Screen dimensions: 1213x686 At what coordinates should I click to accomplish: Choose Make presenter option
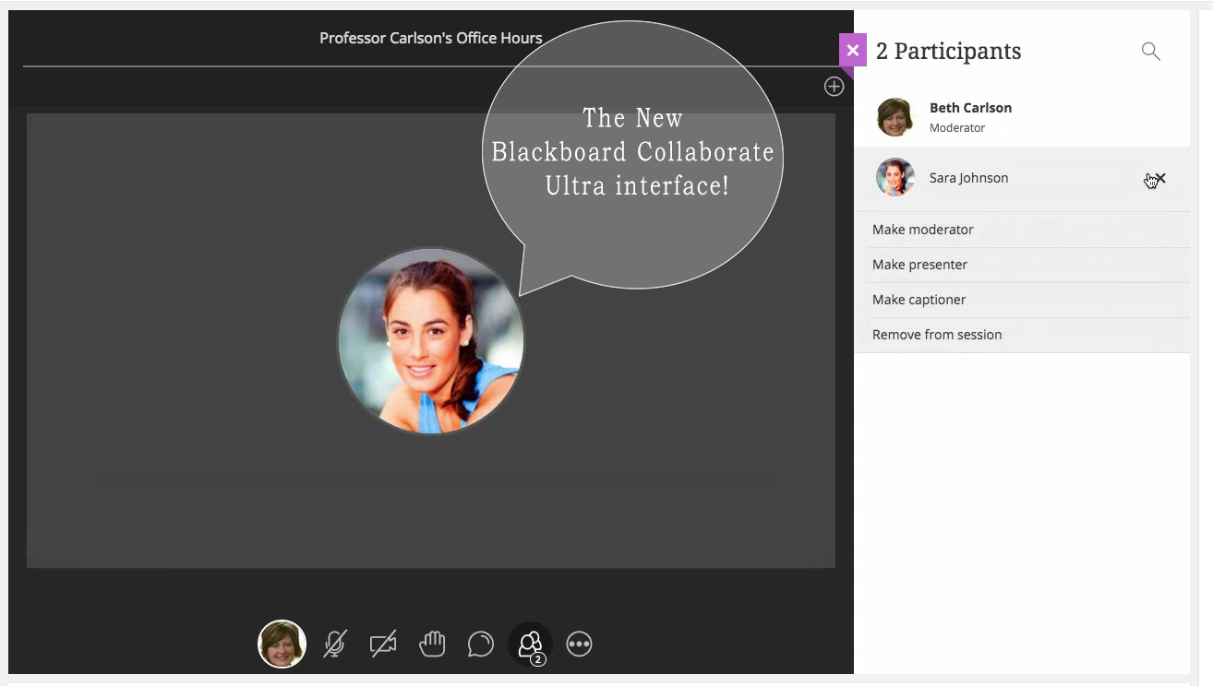point(919,265)
